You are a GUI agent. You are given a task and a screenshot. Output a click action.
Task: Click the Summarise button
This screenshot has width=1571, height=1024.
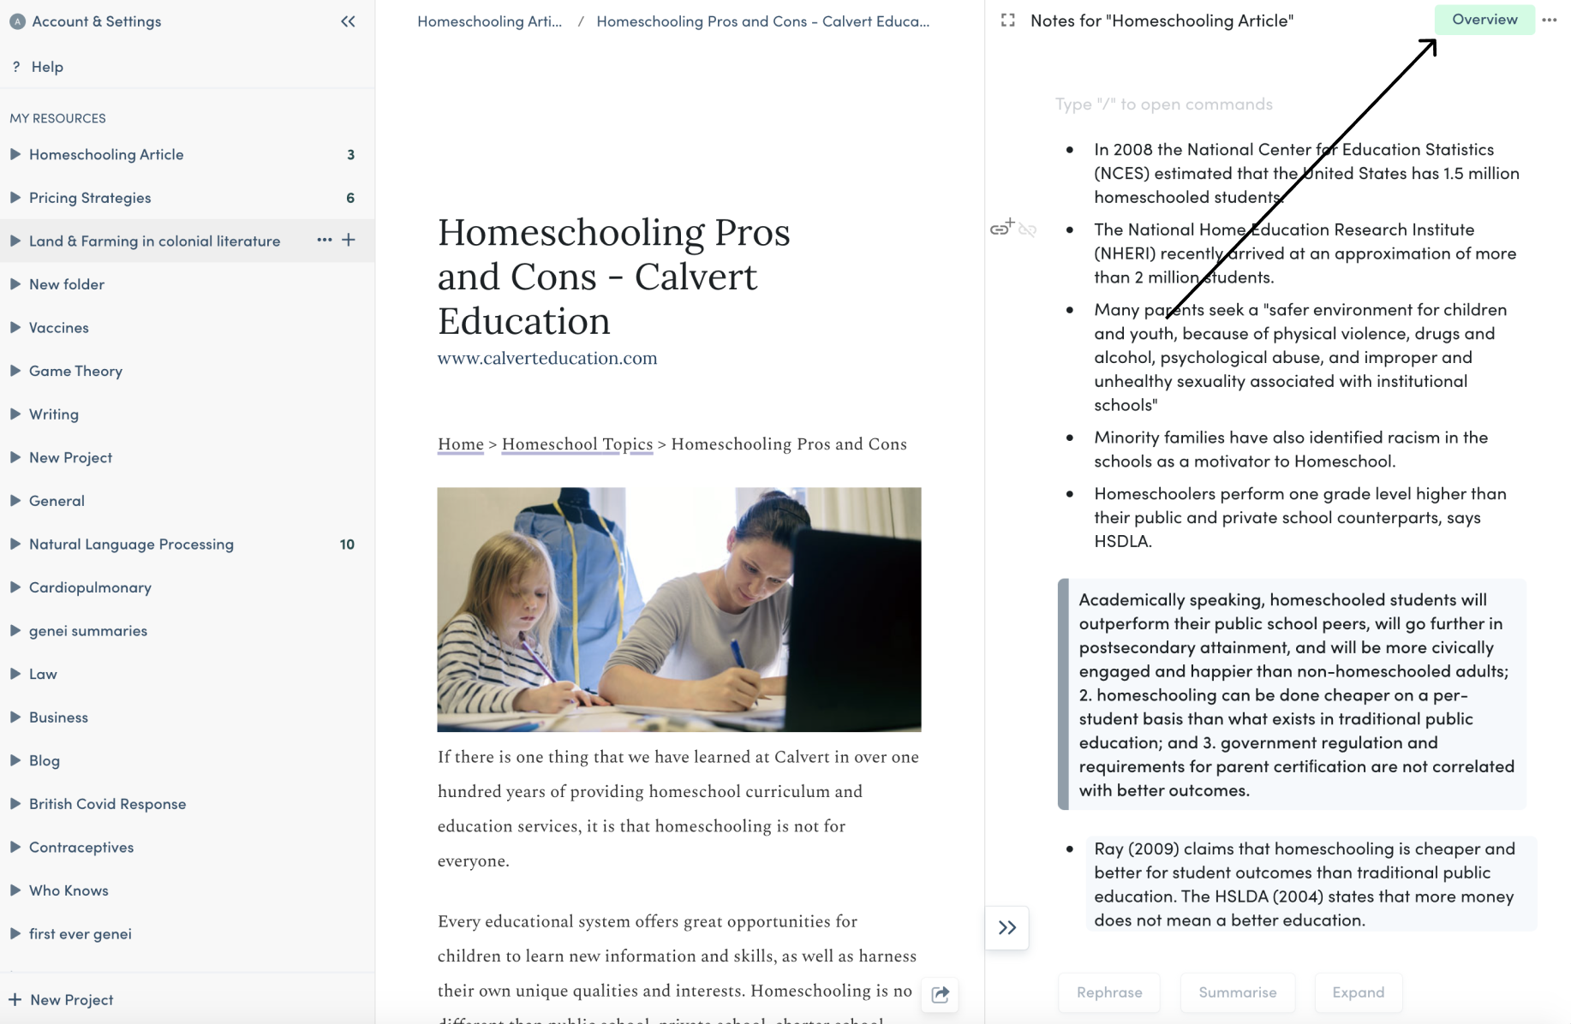coord(1237,992)
